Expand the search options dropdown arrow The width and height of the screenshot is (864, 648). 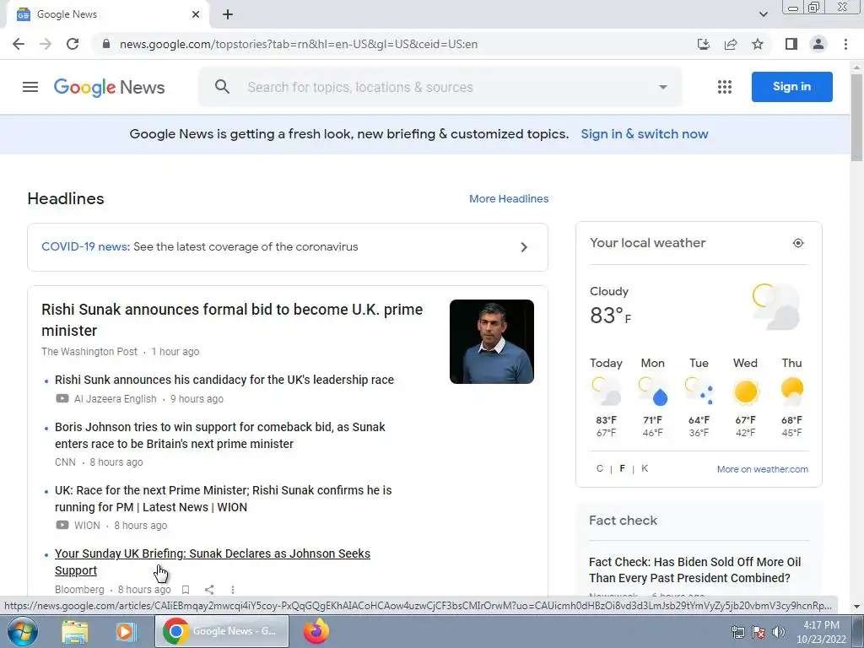click(663, 87)
